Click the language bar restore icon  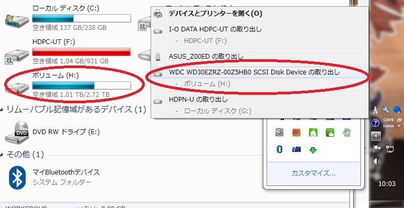(399, 120)
